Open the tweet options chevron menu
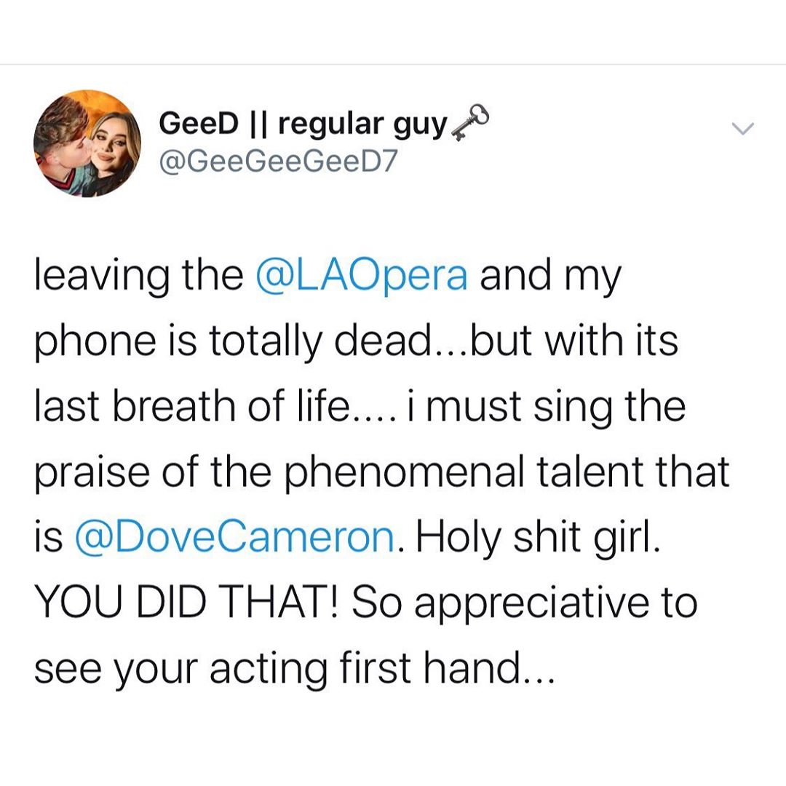Viewport: 786px width, 786px height. coord(742,130)
